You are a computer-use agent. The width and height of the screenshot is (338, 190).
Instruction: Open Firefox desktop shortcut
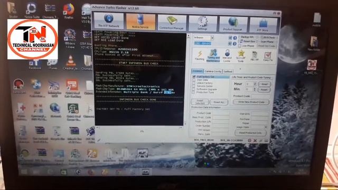click(x=69, y=11)
